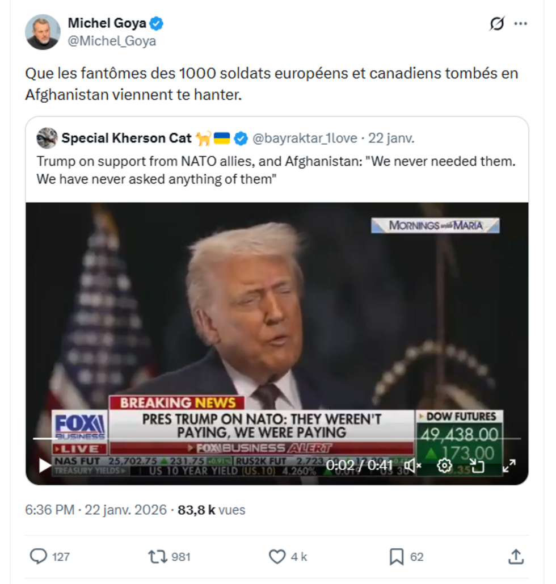Open the three-dot more options menu
Screen dimensions: 556x584
[x=520, y=24]
